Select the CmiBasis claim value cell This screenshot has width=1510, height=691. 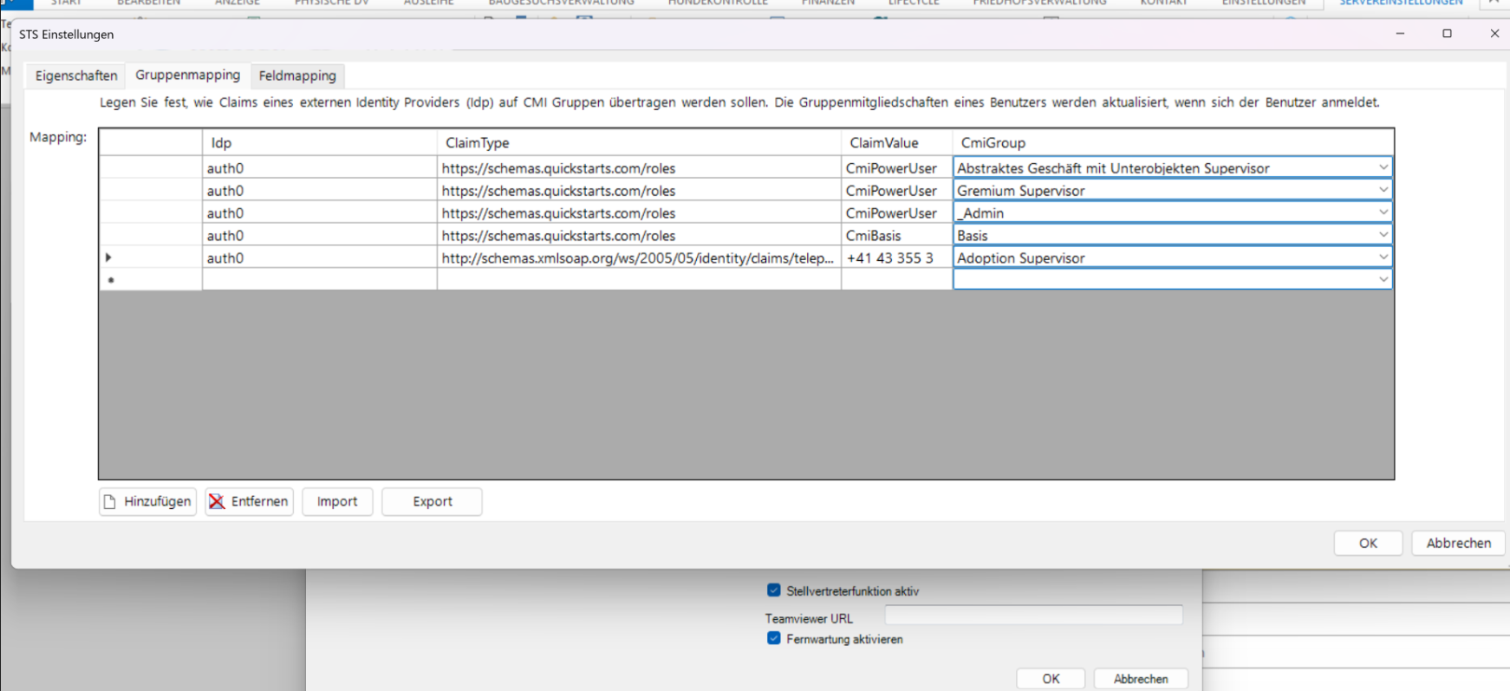895,236
